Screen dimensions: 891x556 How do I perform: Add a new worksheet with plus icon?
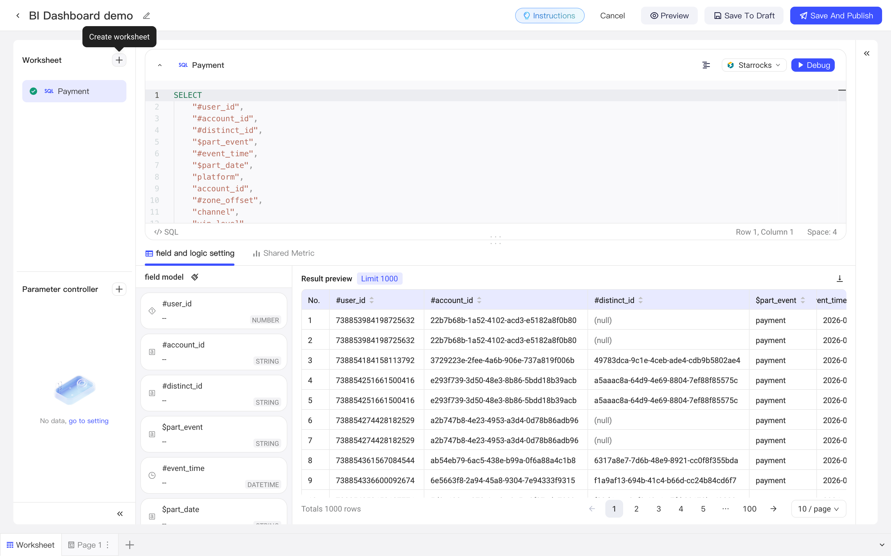point(119,60)
